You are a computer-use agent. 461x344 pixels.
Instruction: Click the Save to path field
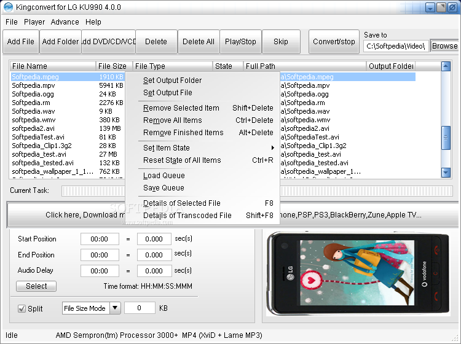coord(396,46)
